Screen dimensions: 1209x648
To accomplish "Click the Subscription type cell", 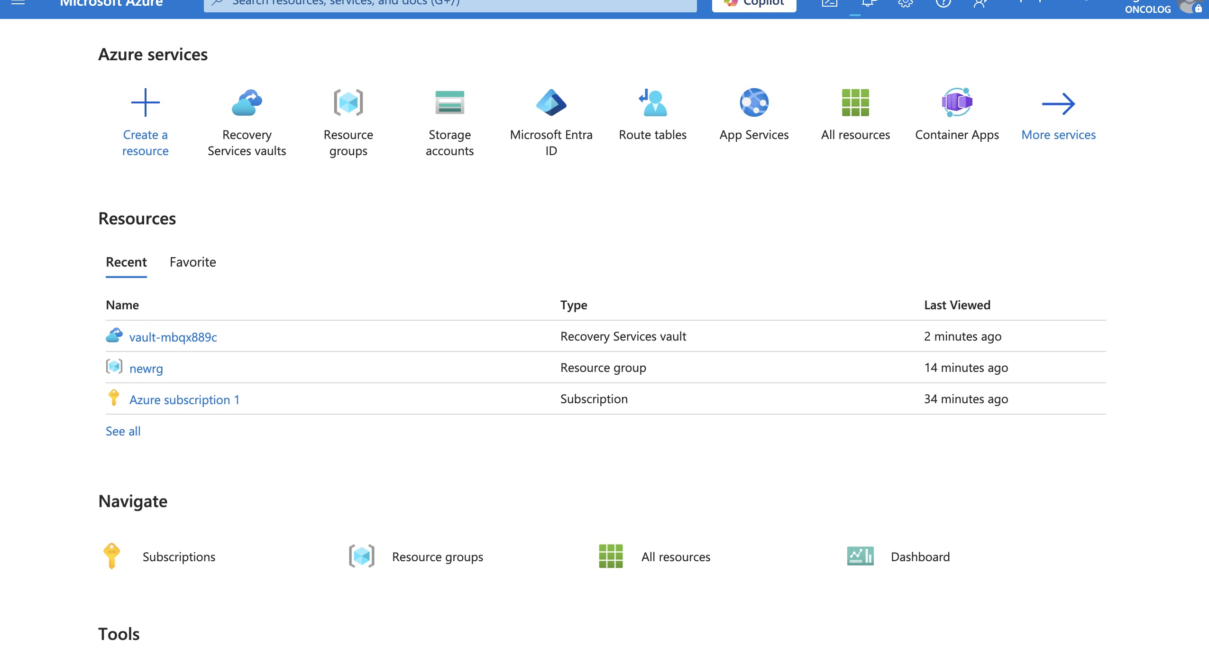I will 594,399.
